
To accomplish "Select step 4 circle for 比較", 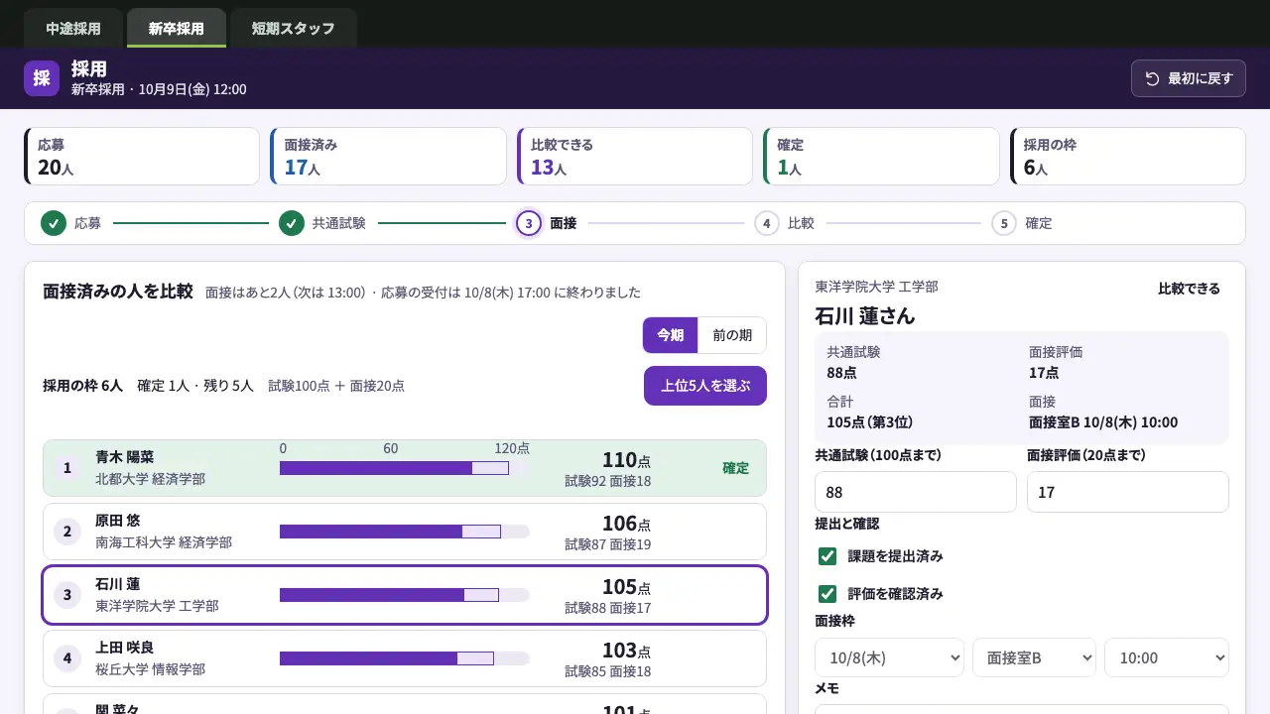I will pyautogui.click(x=766, y=223).
